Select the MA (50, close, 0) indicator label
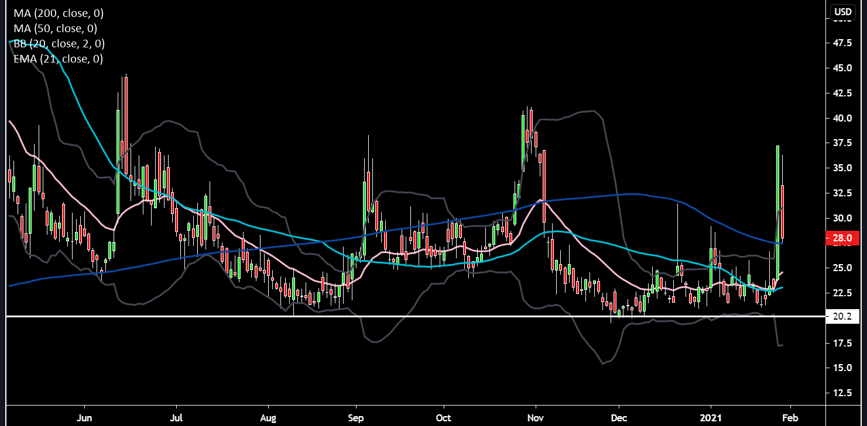Viewport: 867px width, 426px height. click(x=55, y=28)
